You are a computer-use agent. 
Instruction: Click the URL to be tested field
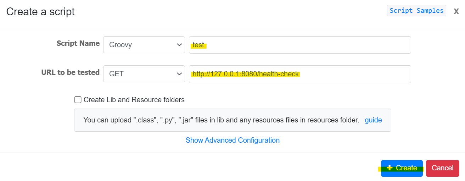coord(300,74)
